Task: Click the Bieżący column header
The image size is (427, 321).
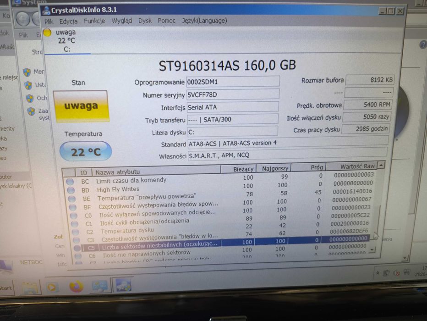Action: click(238, 169)
